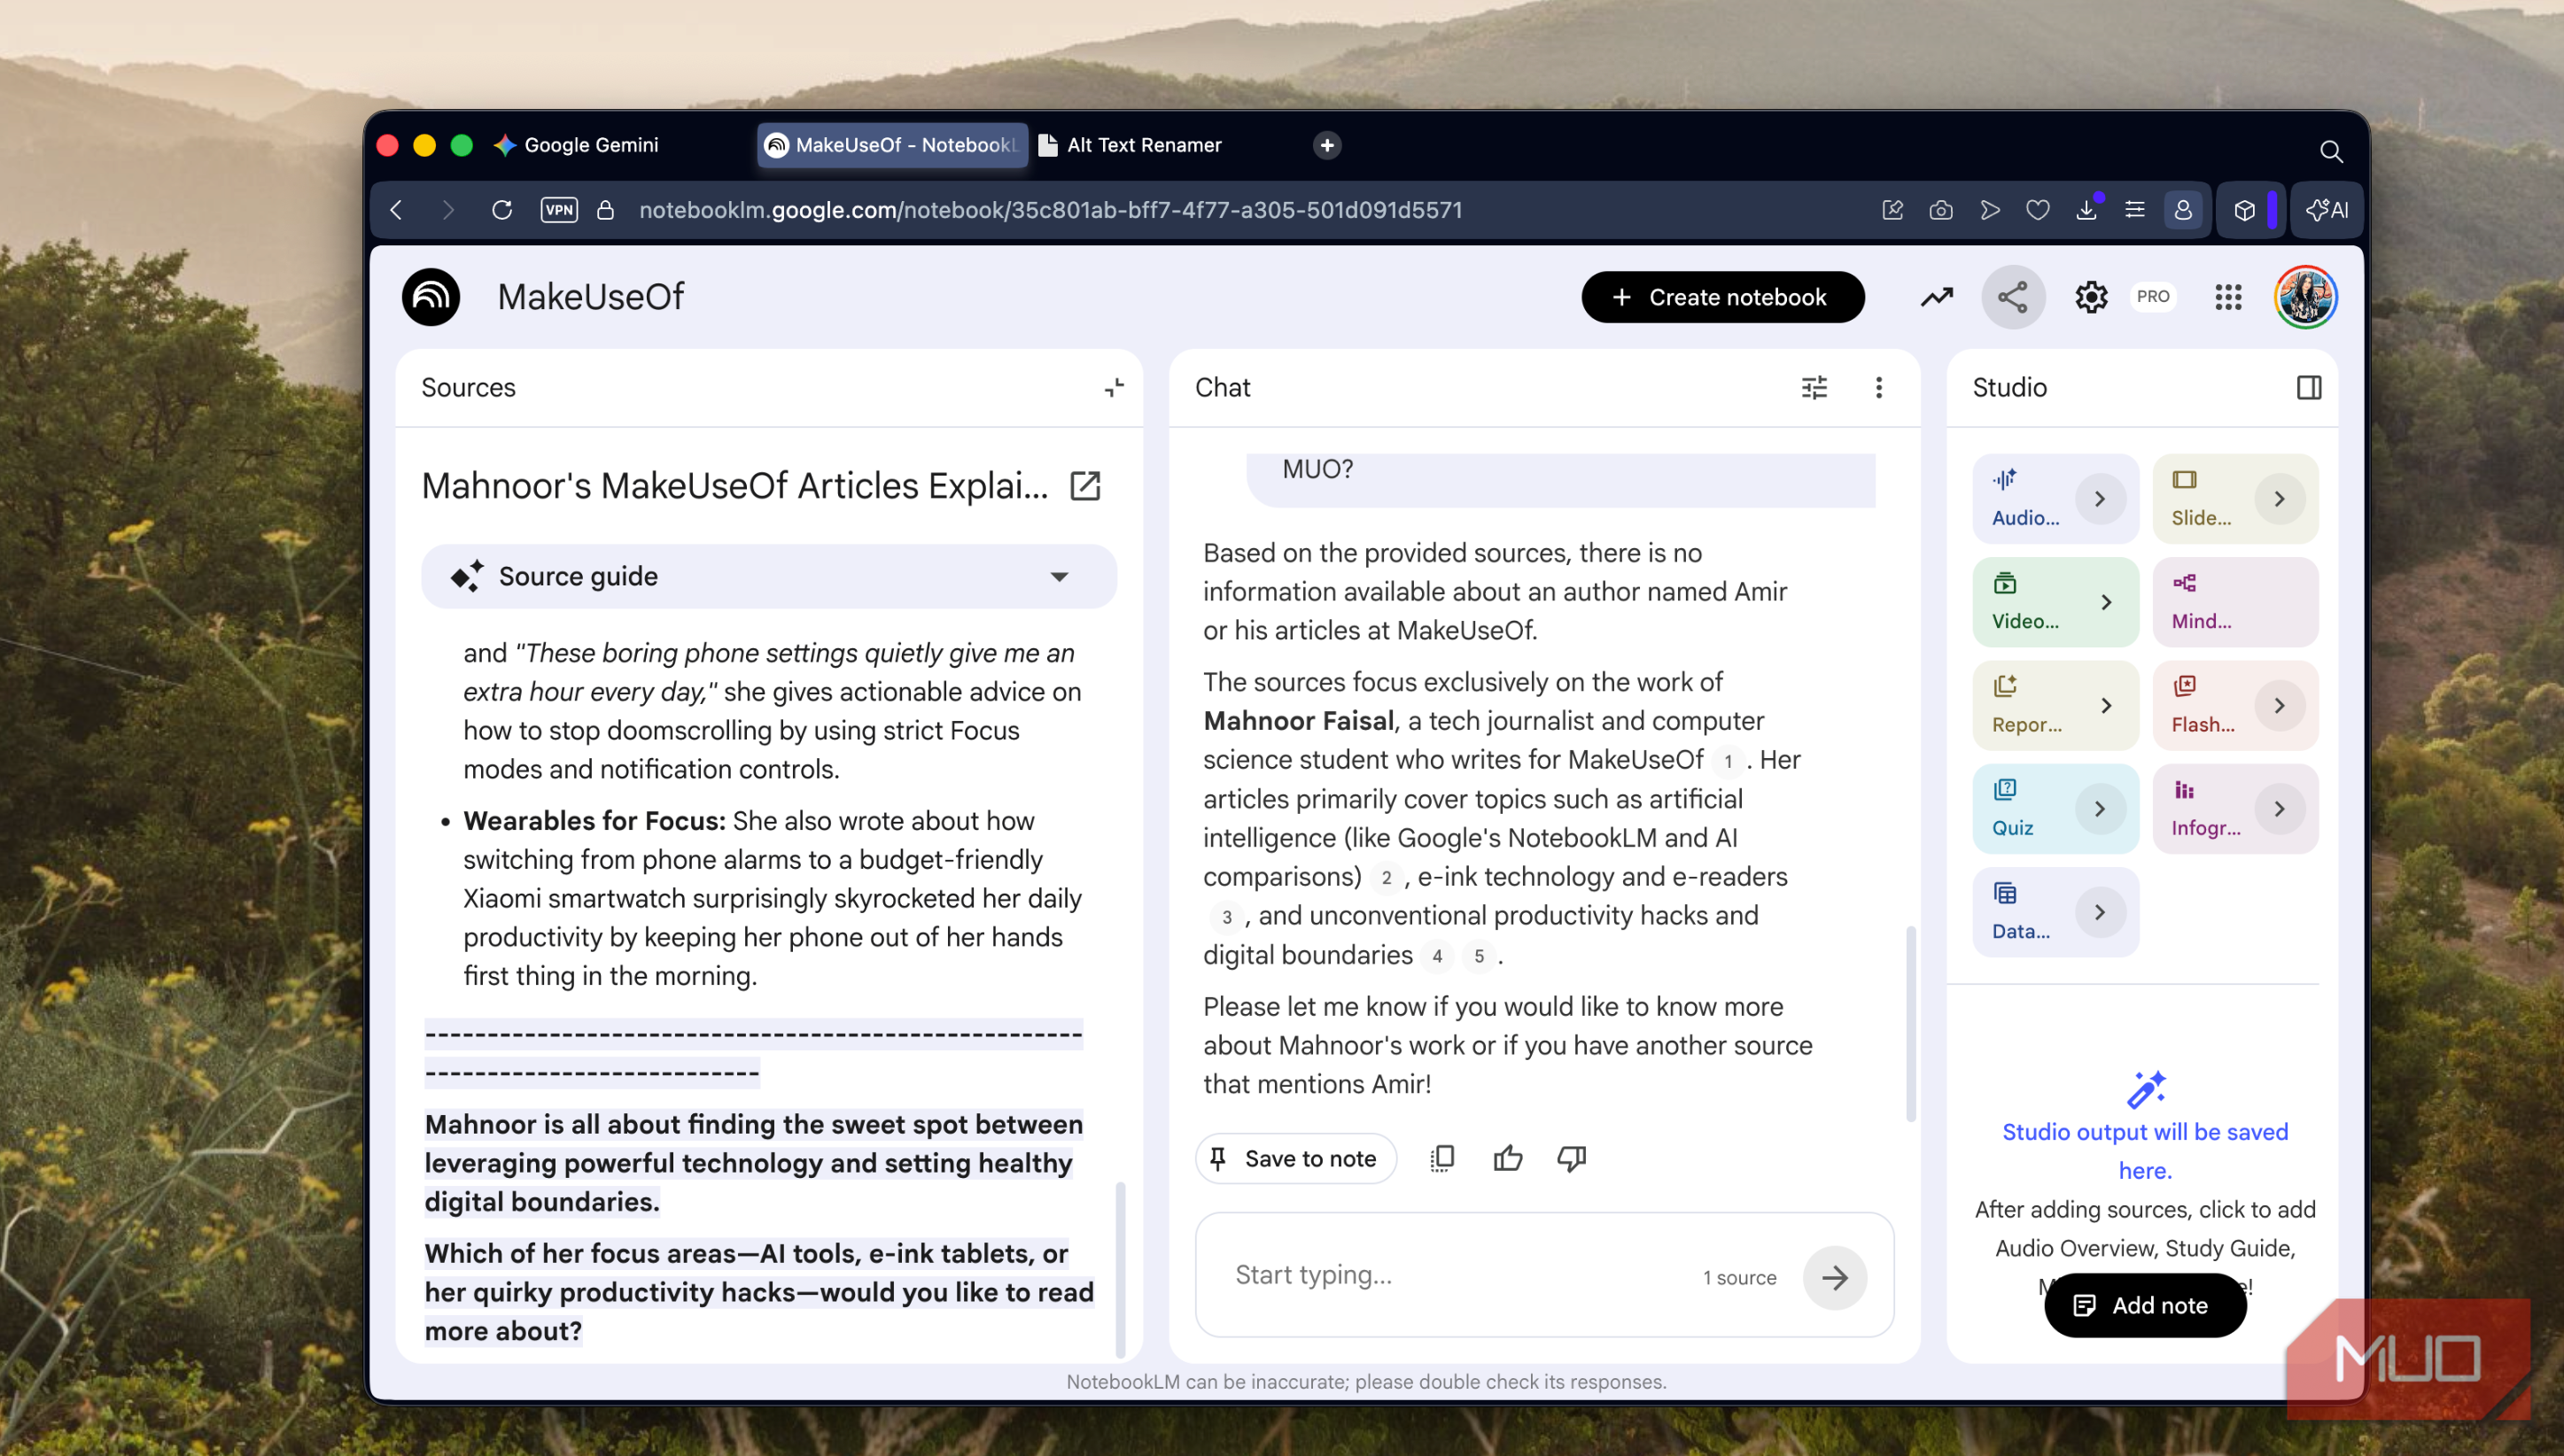2564x1456 pixels.
Task: Click Create notebook button
Action: pos(1721,297)
